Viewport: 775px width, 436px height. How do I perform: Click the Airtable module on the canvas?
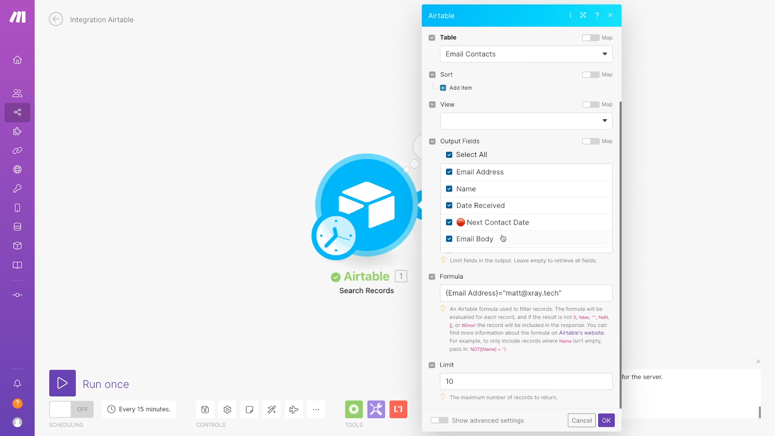click(366, 205)
